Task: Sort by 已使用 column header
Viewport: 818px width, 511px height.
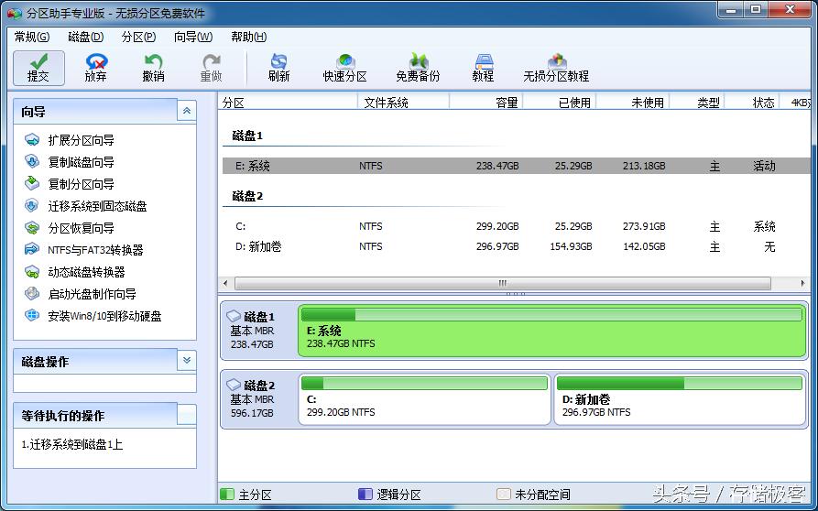Action: click(560, 103)
